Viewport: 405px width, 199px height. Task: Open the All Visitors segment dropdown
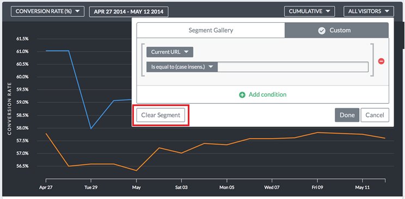tap(369, 11)
